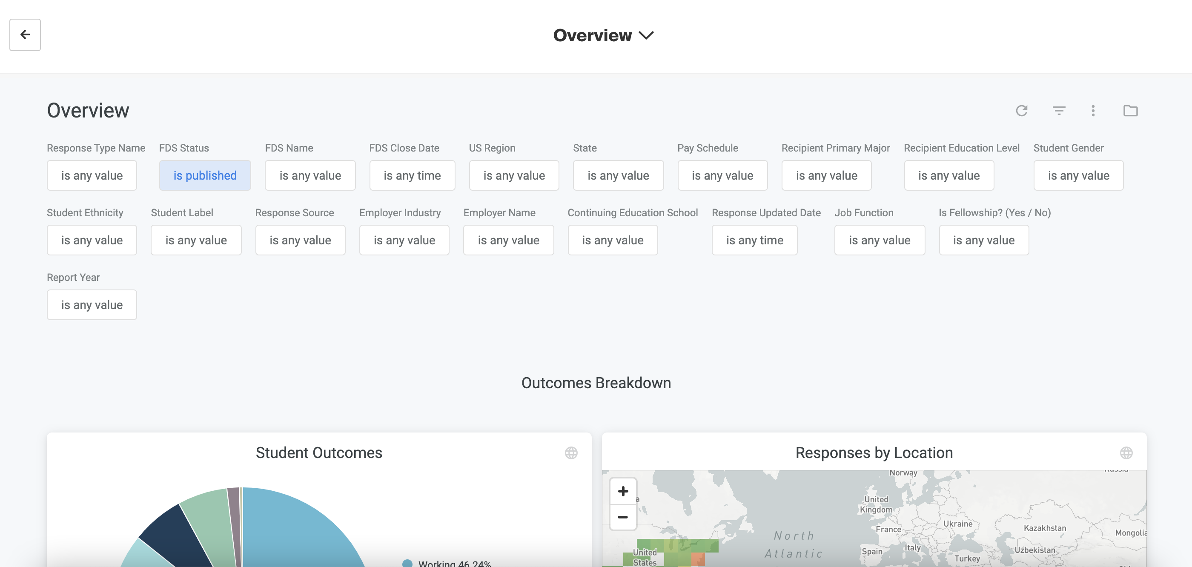Open the Report Year filter
The image size is (1192, 567).
92,305
